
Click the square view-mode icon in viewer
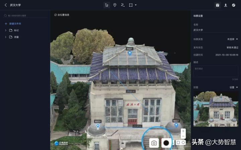[x=178, y=143]
